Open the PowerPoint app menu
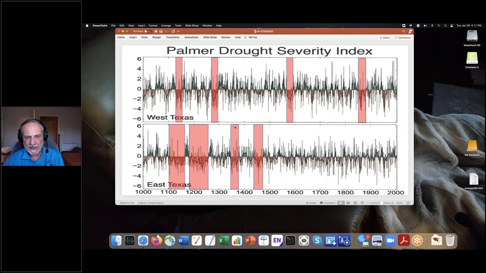This screenshot has width=486, height=273. coord(100,25)
